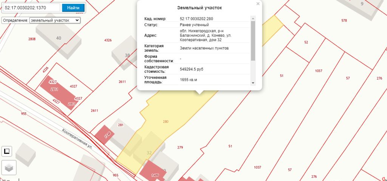Open the Определение type dropdown
The height and width of the screenshot is (181, 387).
pyautogui.click(x=55, y=20)
